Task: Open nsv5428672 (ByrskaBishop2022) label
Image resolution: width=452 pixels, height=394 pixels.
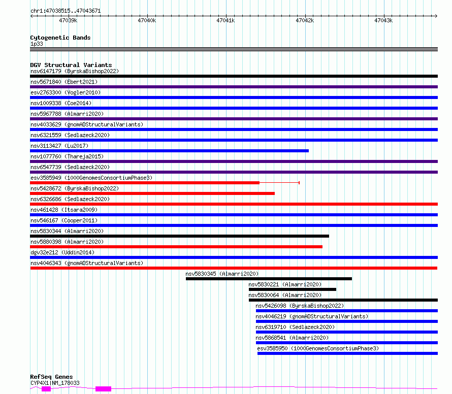Action: click(x=75, y=188)
